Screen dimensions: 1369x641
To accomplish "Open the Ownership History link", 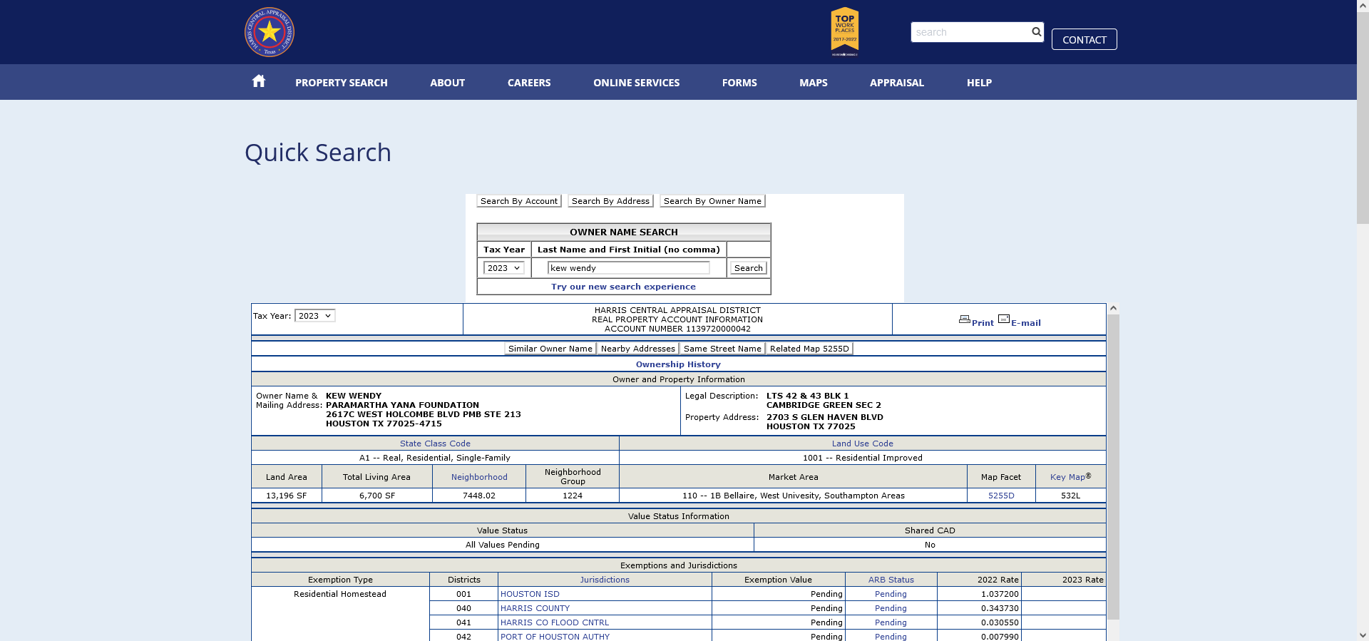I will pyautogui.click(x=678, y=364).
